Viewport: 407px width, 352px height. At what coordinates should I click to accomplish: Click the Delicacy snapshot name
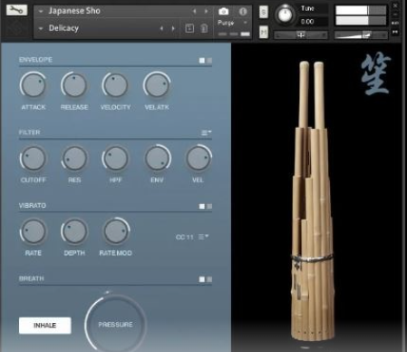point(63,28)
